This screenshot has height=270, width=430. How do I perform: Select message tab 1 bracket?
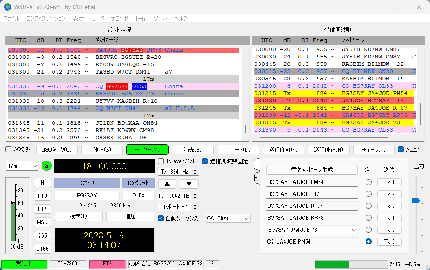[x=257, y=164]
